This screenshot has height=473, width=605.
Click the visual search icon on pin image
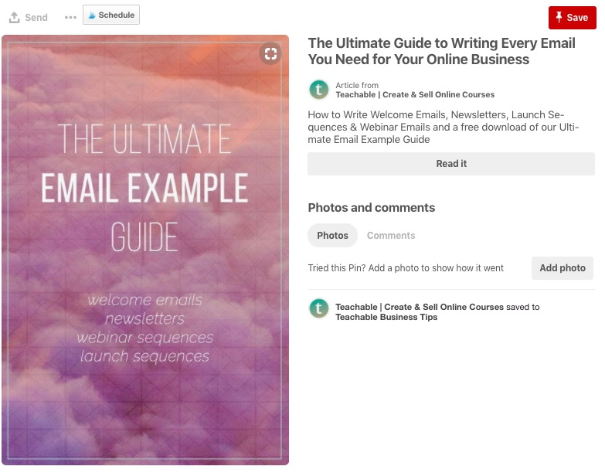click(x=270, y=53)
